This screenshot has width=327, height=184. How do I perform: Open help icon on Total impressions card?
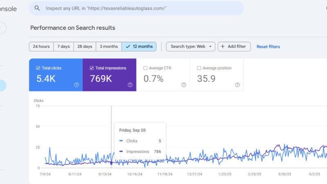click(130, 85)
